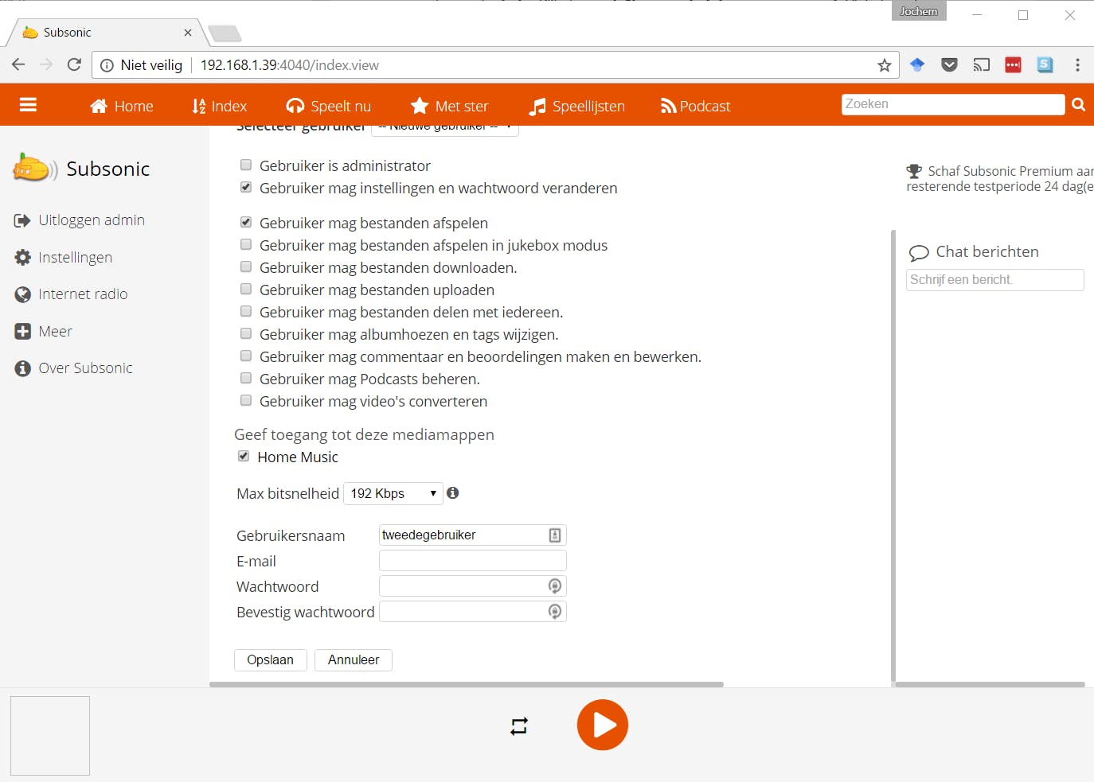Go back to the previous page
The image size is (1094, 782).
(x=18, y=64)
